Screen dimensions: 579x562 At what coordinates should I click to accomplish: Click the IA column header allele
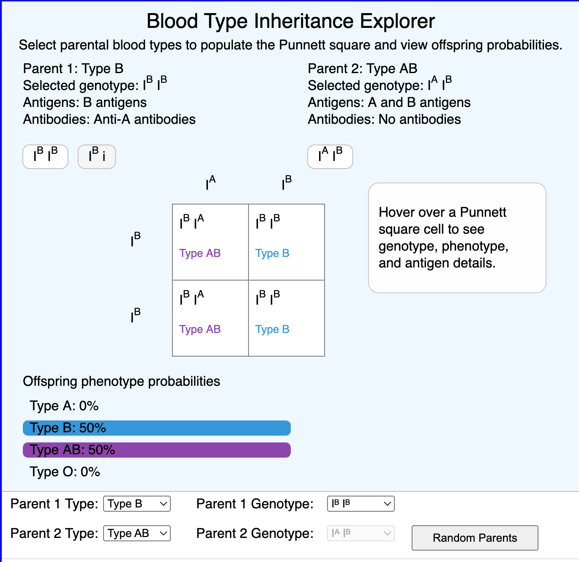[210, 183]
